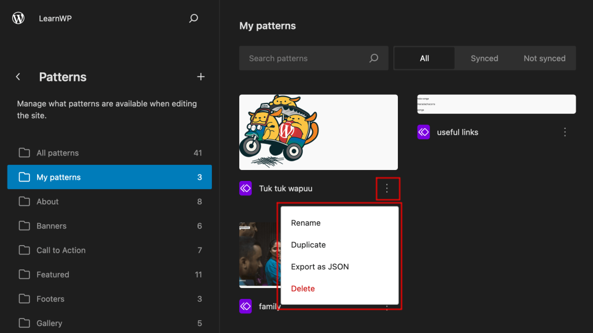Select Rename from the context menu
The width and height of the screenshot is (593, 333).
point(306,223)
